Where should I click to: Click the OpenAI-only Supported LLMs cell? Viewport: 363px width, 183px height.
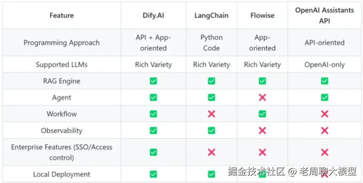325,65
